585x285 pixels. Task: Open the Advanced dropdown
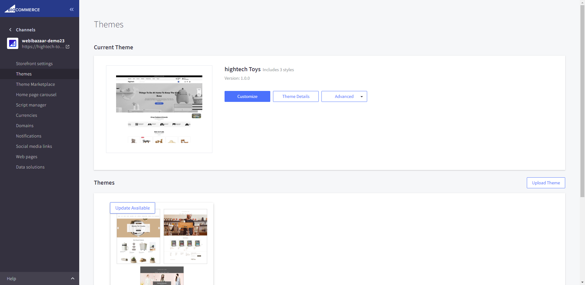tap(344, 96)
